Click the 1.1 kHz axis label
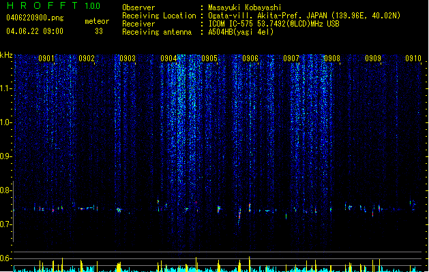The width and height of the screenshot is (429, 272). [5, 88]
